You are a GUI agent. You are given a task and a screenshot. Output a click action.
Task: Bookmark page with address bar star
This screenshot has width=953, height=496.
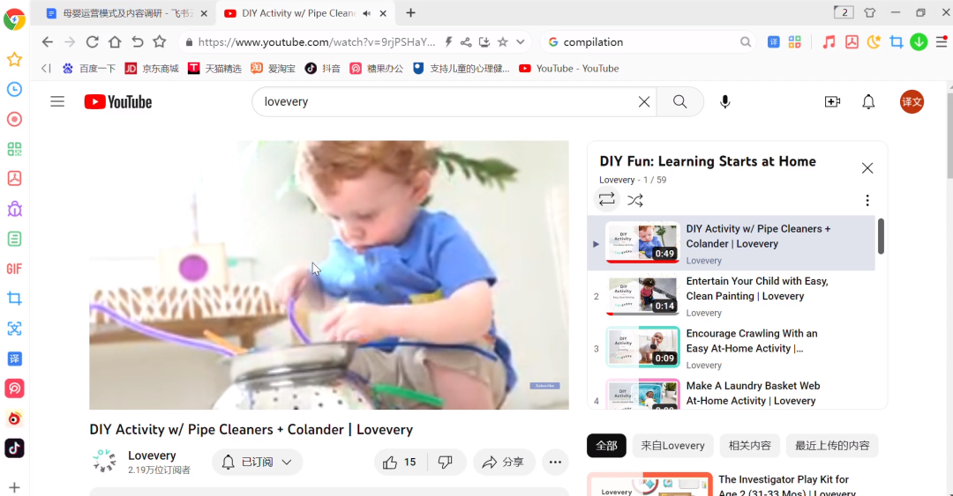pyautogui.click(x=502, y=42)
